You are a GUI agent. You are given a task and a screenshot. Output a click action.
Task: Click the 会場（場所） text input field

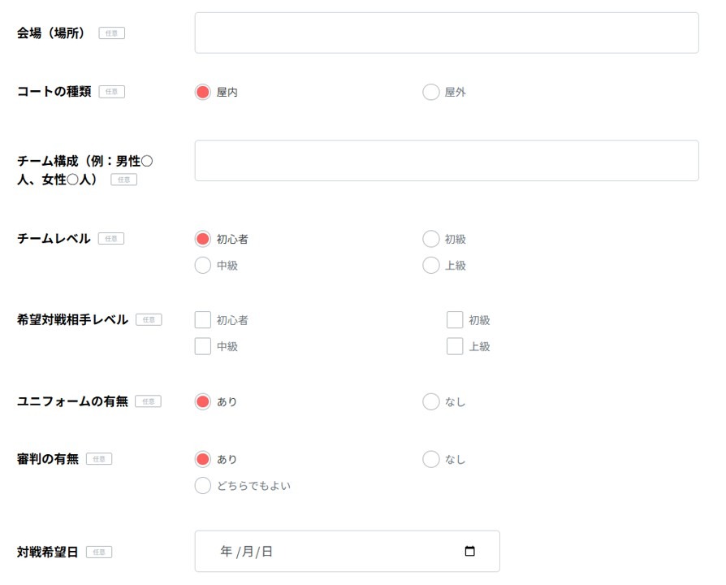tap(447, 33)
